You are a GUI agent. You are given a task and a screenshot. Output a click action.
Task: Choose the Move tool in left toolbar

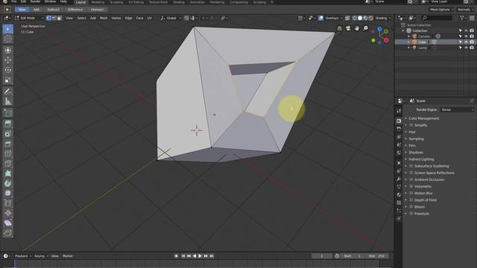8,60
